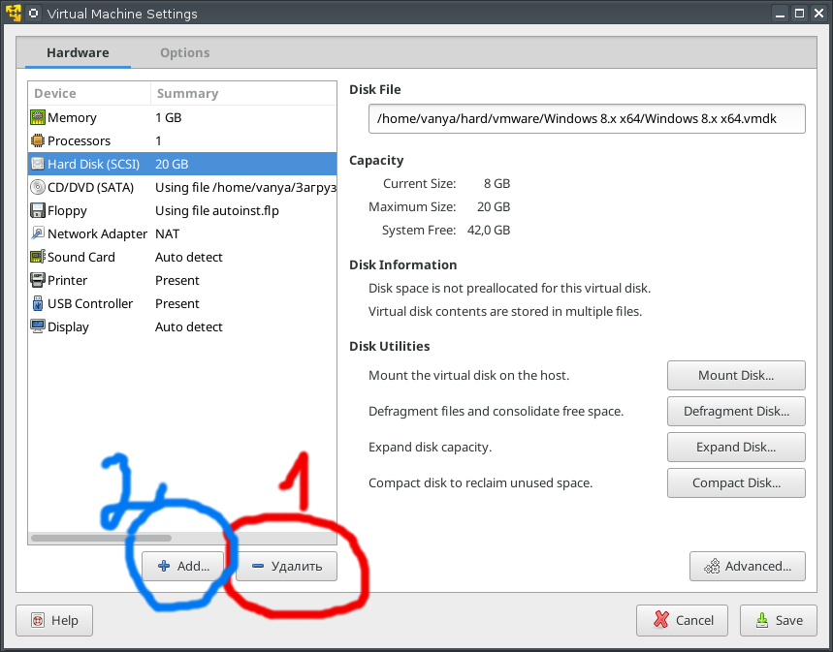Click the Compact Disk... button
The image size is (833, 652).
pos(736,483)
